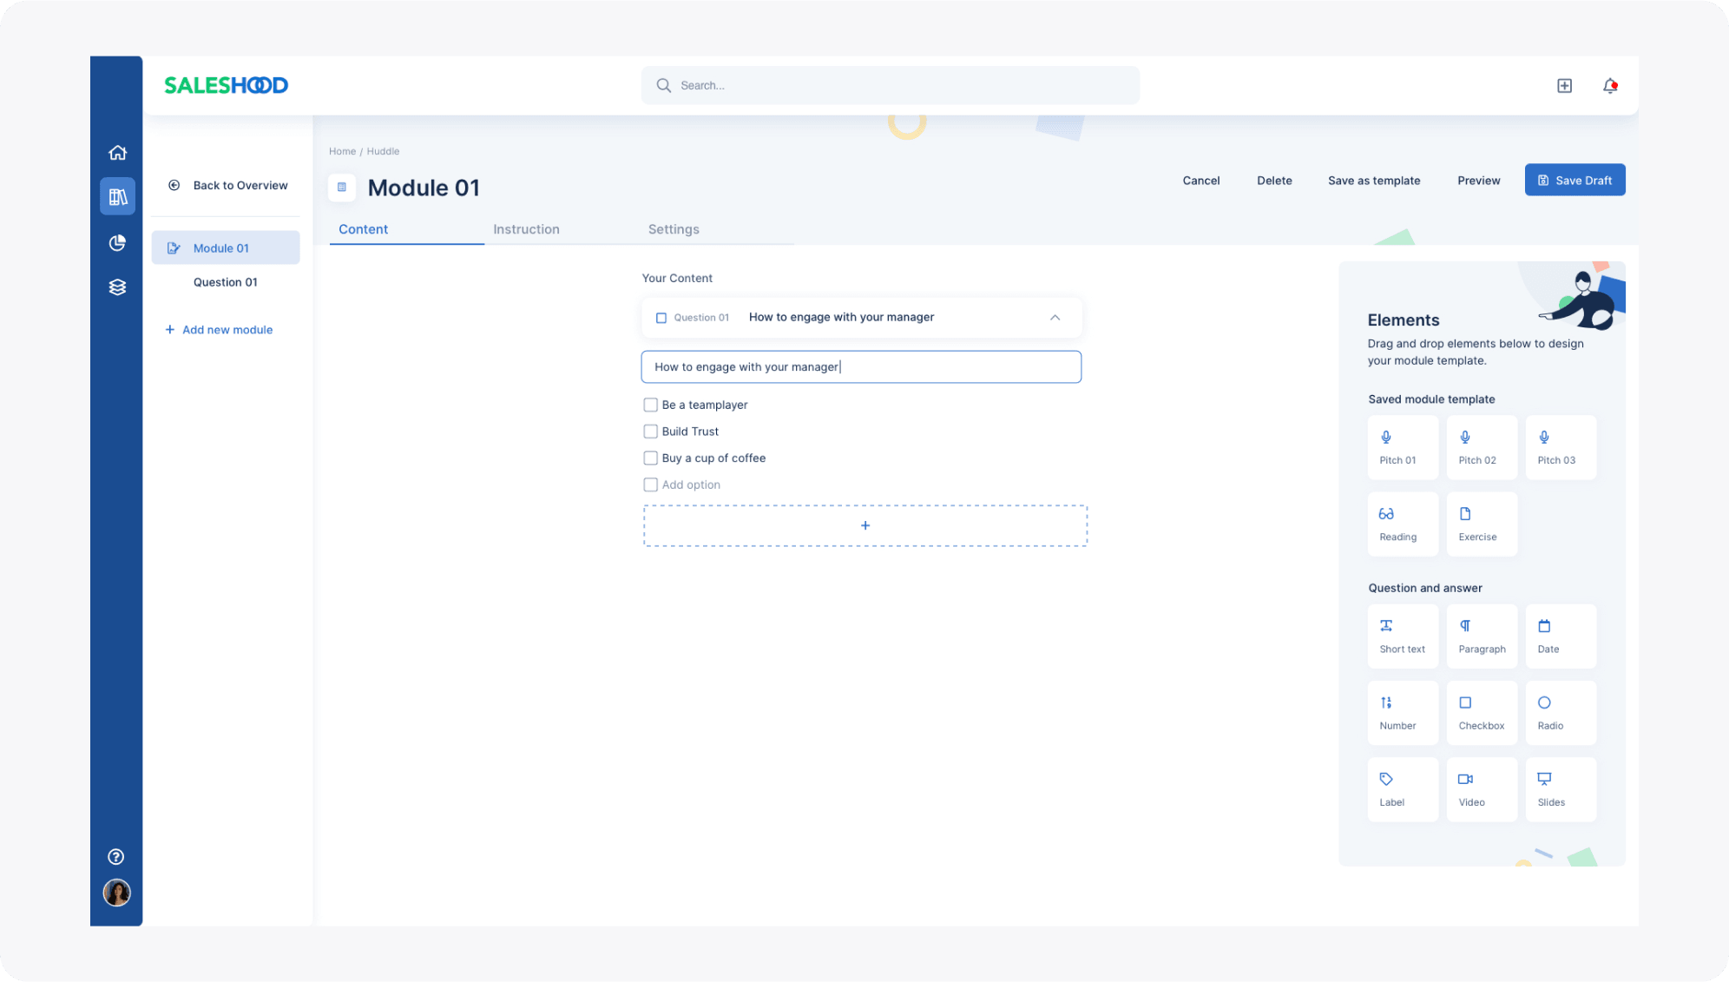Click the 'Elements' panel heading
The width and height of the screenshot is (1729, 982).
click(1404, 320)
